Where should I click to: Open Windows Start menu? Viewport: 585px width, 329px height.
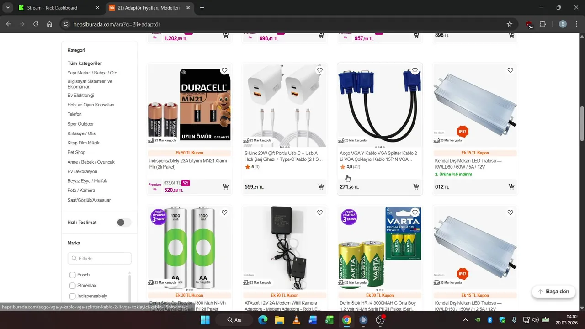(x=205, y=320)
